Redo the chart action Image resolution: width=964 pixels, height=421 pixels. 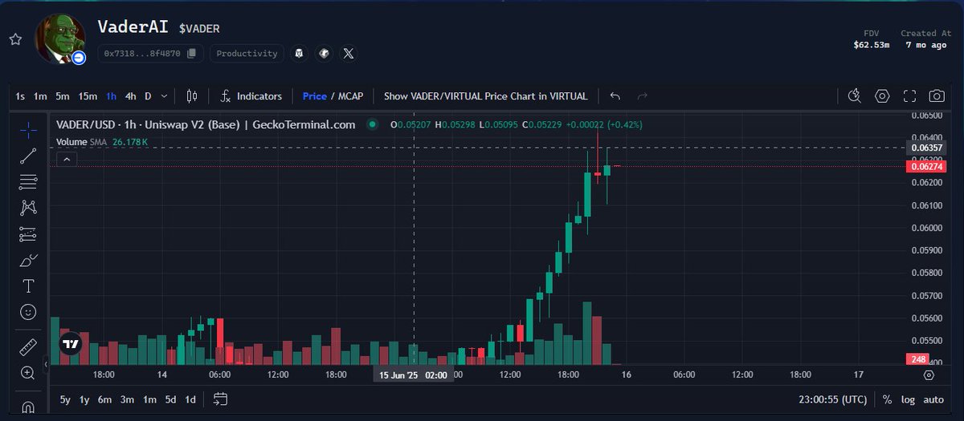tap(642, 96)
